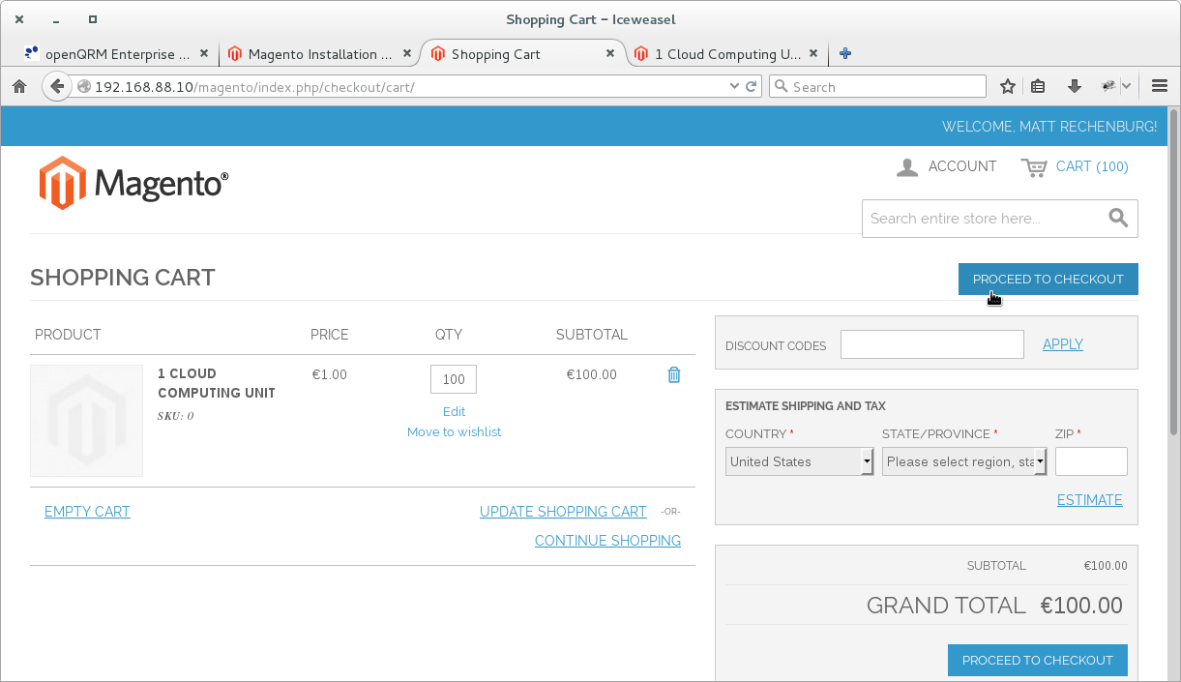Close the 1 Cloud Computing U... tab

click(812, 54)
